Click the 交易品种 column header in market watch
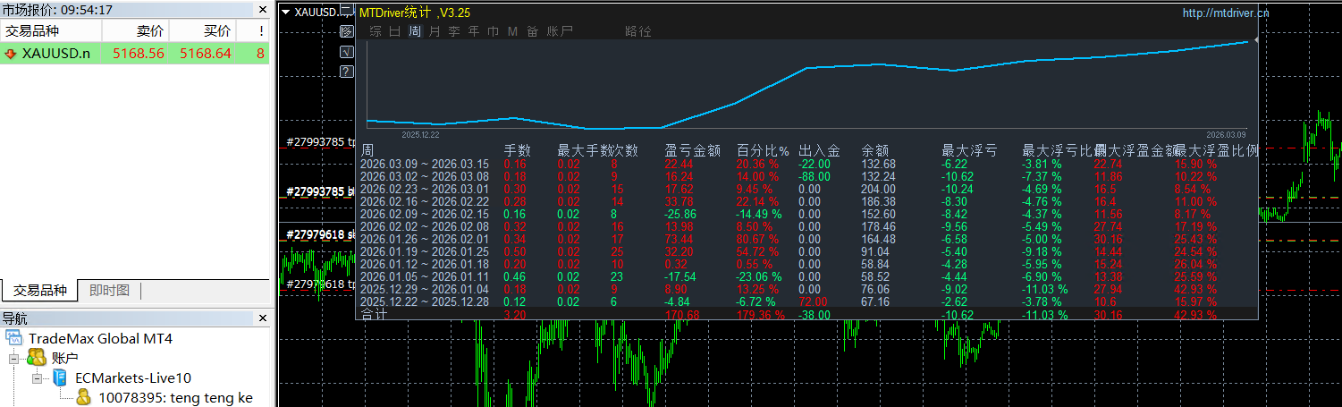Viewport: 1342px width, 407px height. click(52, 31)
